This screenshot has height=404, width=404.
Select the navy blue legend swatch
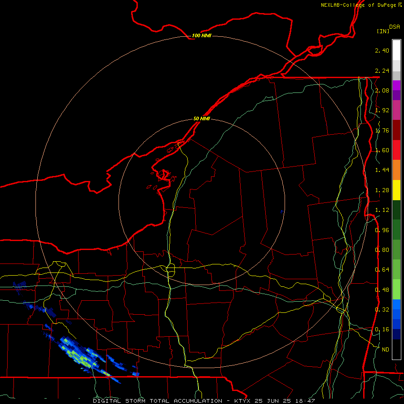click(396, 334)
